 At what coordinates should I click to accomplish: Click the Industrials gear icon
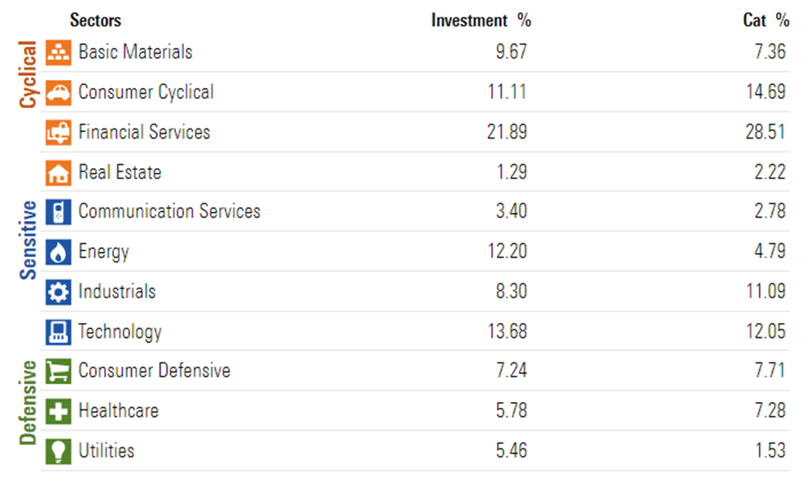click(x=58, y=292)
